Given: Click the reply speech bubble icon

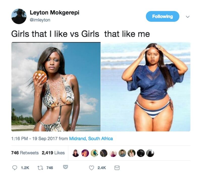Looking at the screenshot, I should [15, 168].
